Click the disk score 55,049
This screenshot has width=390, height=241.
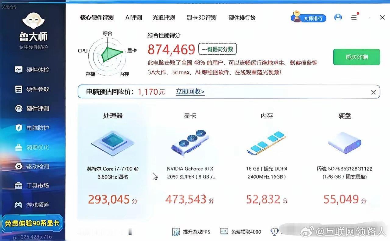coord(345,200)
